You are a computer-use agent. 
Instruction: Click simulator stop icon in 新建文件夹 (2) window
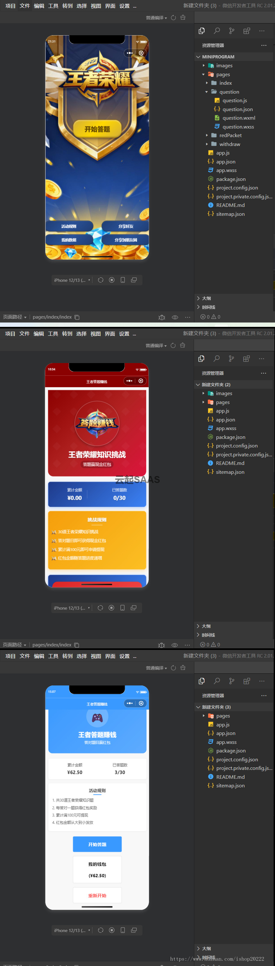[111, 608]
